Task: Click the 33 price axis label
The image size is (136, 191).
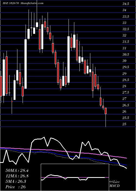Action: point(124,23)
